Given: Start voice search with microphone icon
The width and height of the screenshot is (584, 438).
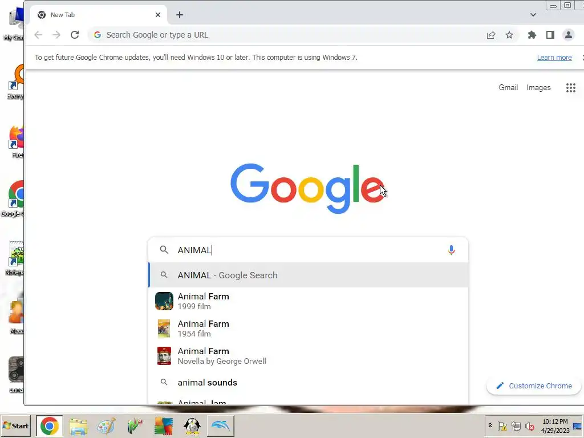Looking at the screenshot, I should tap(451, 250).
